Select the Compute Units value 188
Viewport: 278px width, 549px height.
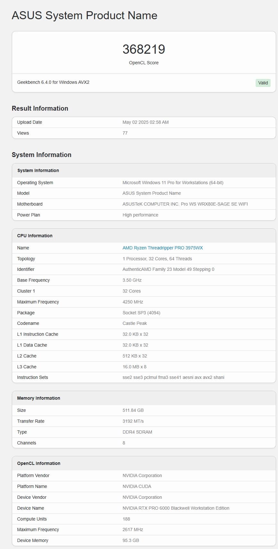point(127,519)
